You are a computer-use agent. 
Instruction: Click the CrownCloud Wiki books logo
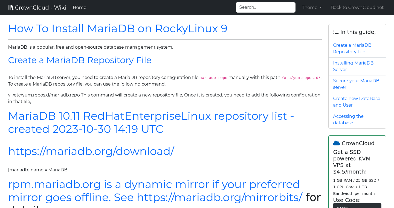11,7
